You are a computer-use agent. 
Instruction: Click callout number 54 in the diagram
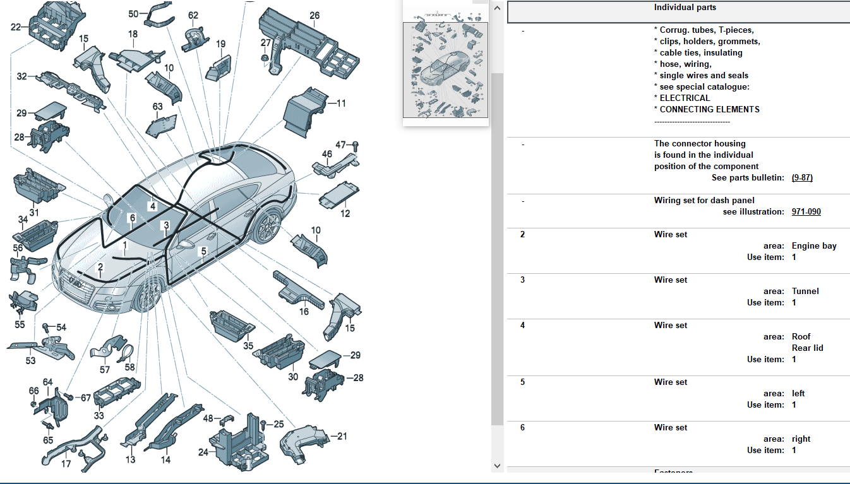pos(61,328)
